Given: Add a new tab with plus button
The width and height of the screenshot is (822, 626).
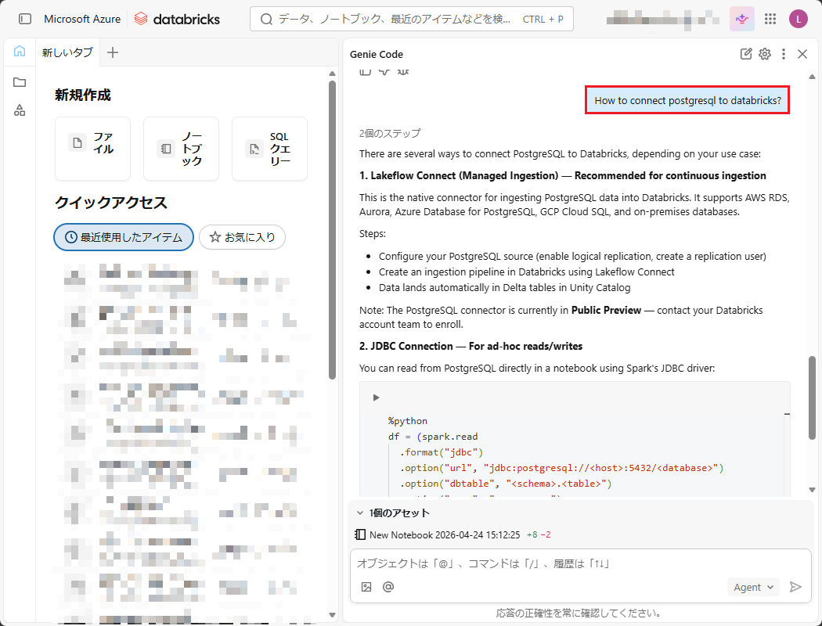Looking at the screenshot, I should [113, 52].
